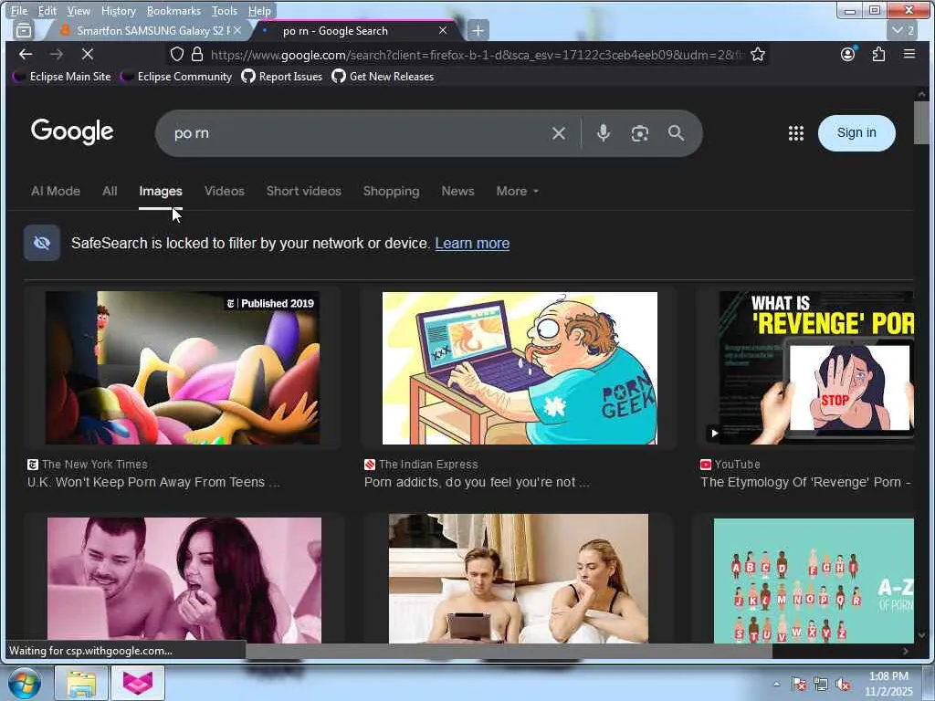The image size is (935, 701).
Task: Click the network tray icon
Action: click(821, 685)
